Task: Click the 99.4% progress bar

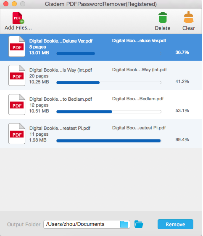Action: [109, 141]
